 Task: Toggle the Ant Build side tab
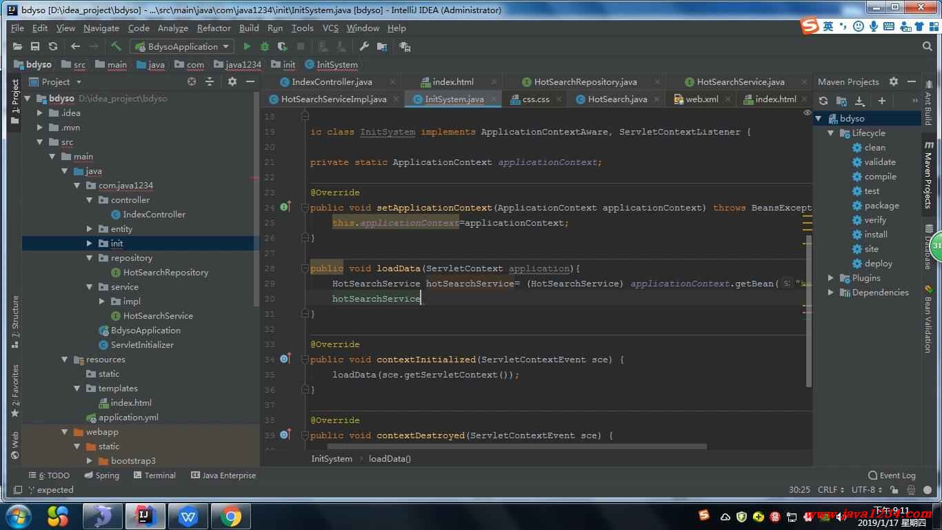click(x=929, y=101)
